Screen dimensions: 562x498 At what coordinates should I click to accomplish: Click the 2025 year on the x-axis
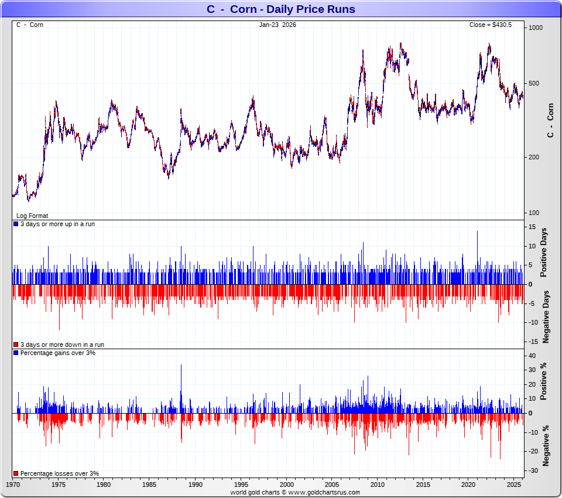click(x=514, y=485)
